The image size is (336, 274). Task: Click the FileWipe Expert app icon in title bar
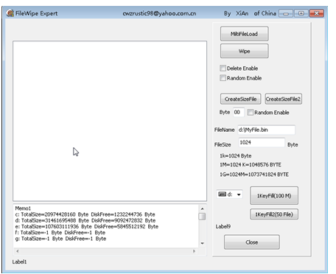click(x=10, y=13)
